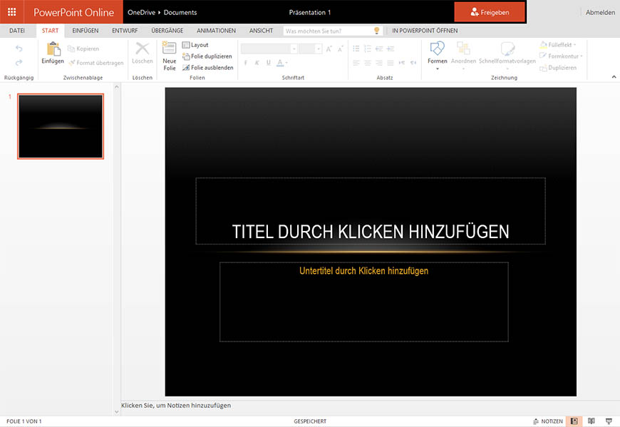The height and width of the screenshot is (427, 620).
Task: Open the font name dropdown
Action: [x=294, y=48]
